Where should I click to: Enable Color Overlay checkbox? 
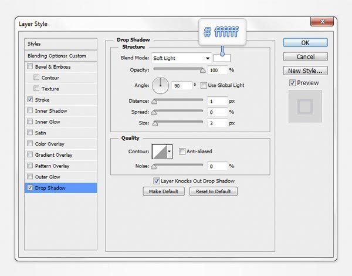(x=30, y=144)
